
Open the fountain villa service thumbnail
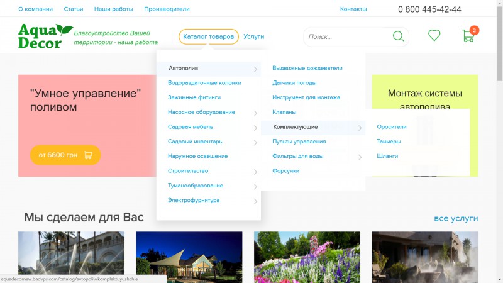point(71,257)
